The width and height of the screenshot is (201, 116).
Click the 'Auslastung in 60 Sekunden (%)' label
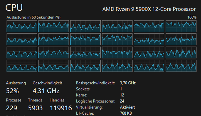pos(34,17)
